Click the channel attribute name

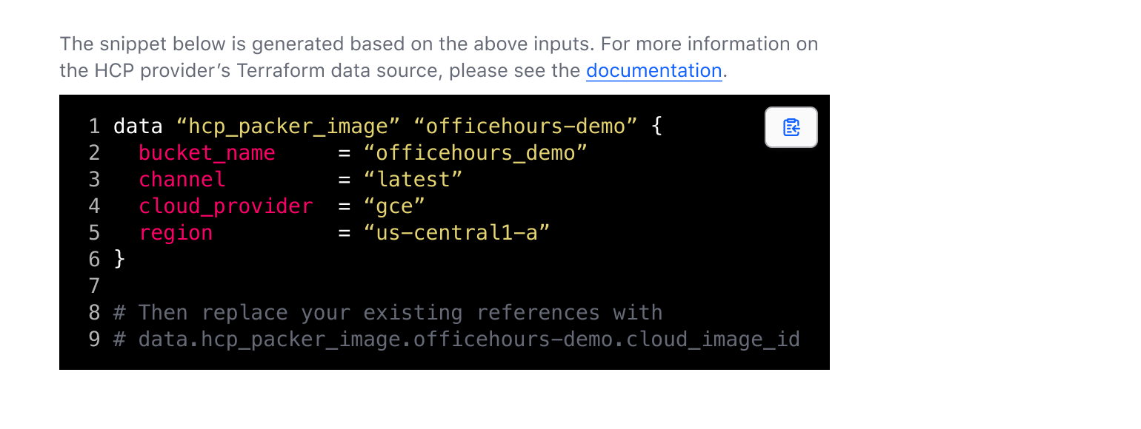click(x=182, y=180)
